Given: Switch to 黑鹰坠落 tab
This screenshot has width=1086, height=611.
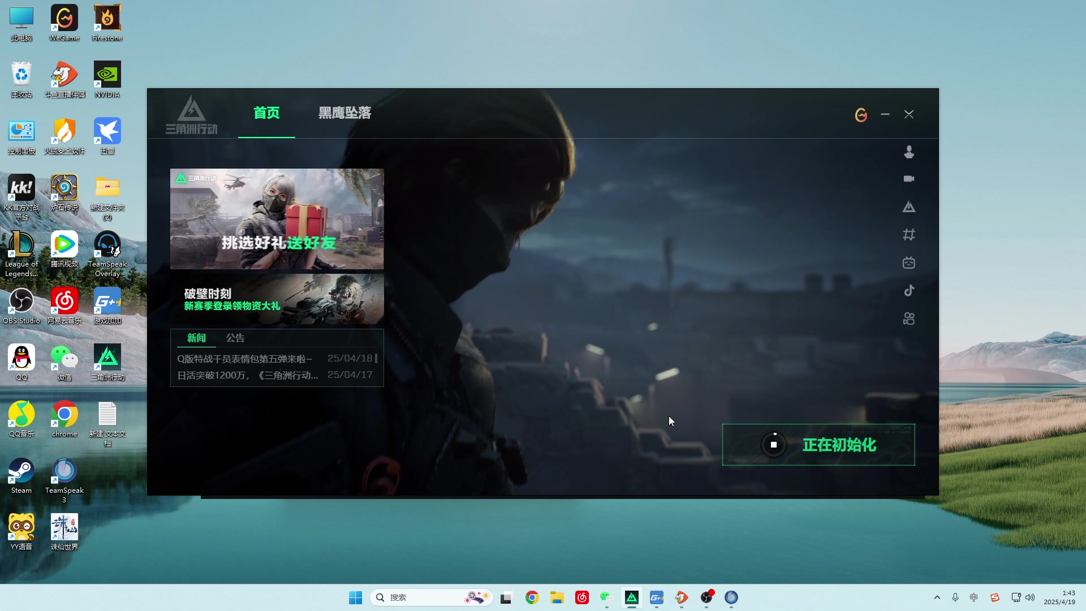Looking at the screenshot, I should pos(344,113).
